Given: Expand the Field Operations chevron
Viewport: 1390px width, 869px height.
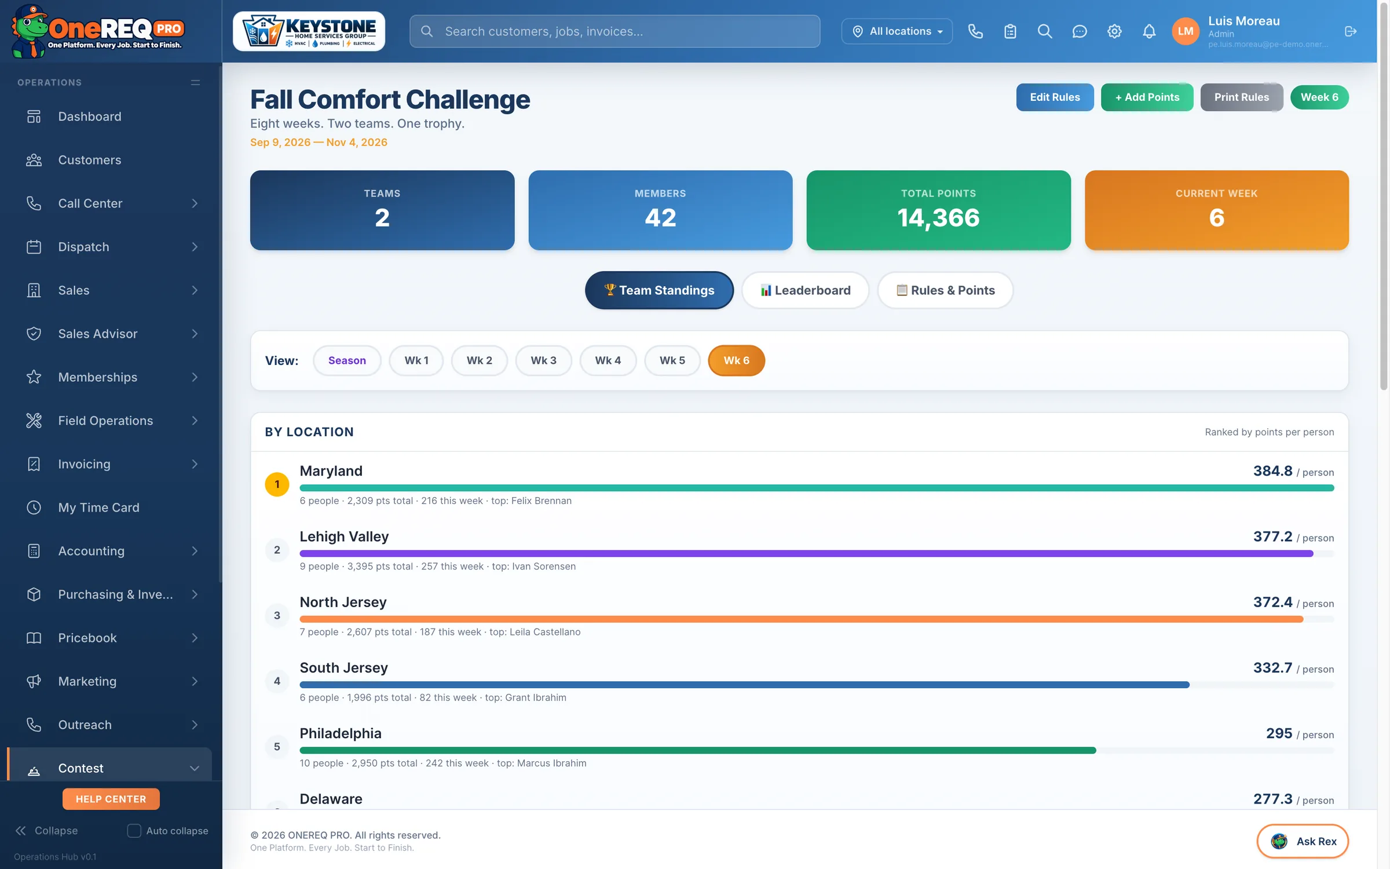Looking at the screenshot, I should 195,421.
